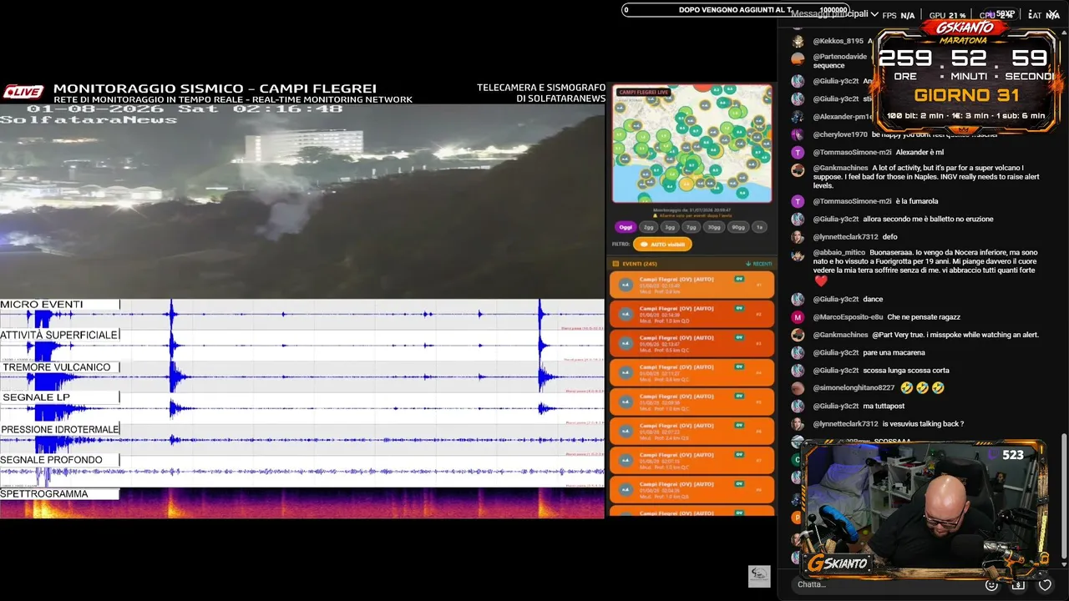Open Giulia-y3c2t avatar beside 'dance'
Image resolution: width=1069 pixels, height=601 pixels.
(x=798, y=299)
